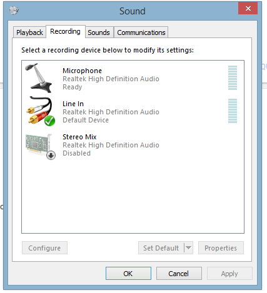Switch to the Playback tab
Screen dimensions: 267x293
pyautogui.click(x=29, y=32)
